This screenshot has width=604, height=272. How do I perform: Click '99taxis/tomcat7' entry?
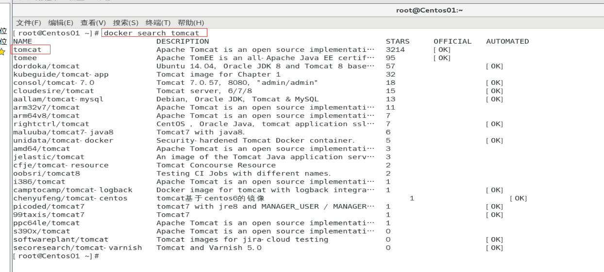(x=49, y=214)
